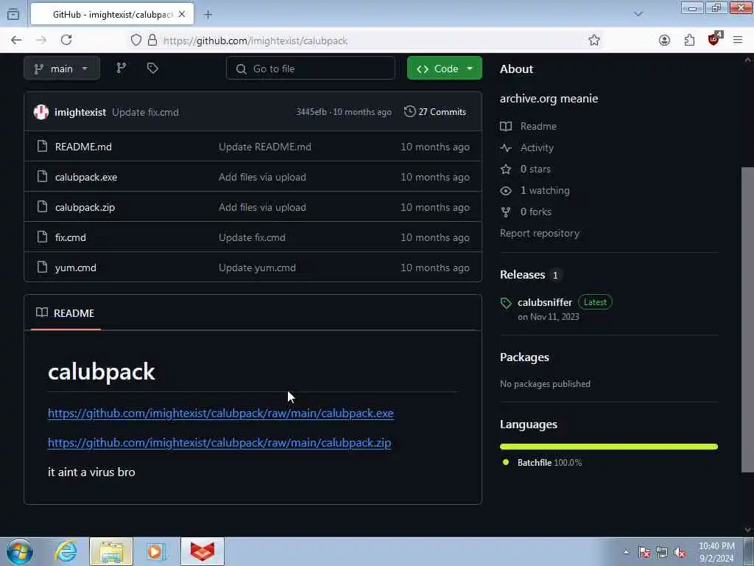Click Report repository link
Viewport: 754px width, 566px height.
click(x=540, y=233)
